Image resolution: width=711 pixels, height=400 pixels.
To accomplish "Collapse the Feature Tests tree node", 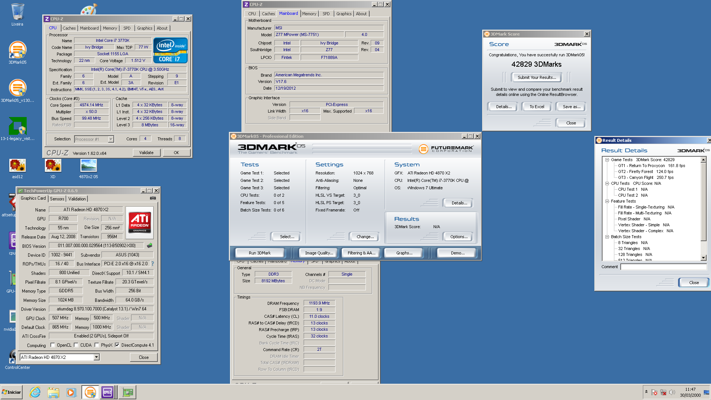I will coord(607,201).
